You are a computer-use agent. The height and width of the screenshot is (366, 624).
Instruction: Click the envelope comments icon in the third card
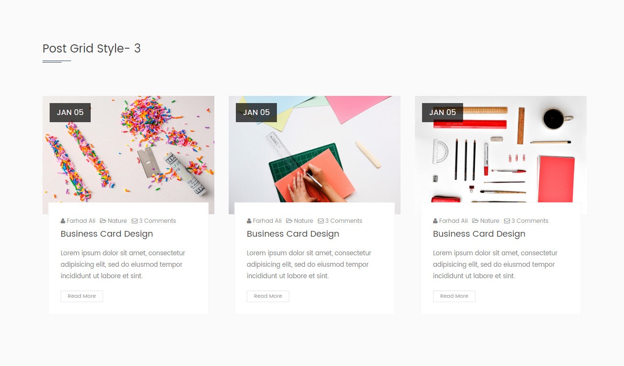click(x=507, y=221)
